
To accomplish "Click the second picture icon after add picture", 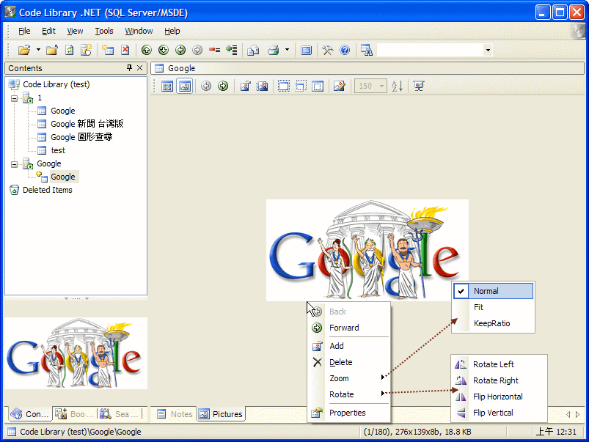I will click(262, 86).
